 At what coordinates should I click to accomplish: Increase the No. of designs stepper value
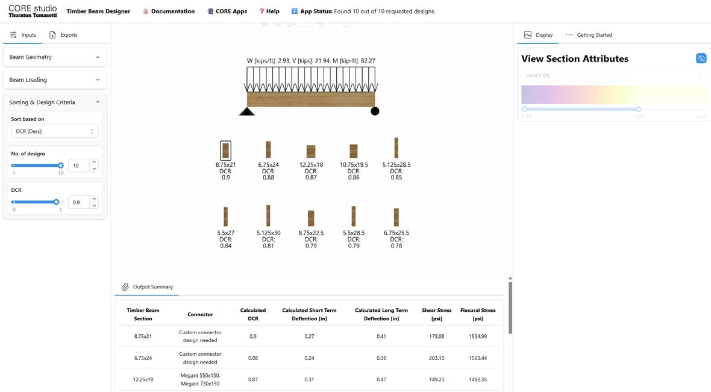94,162
